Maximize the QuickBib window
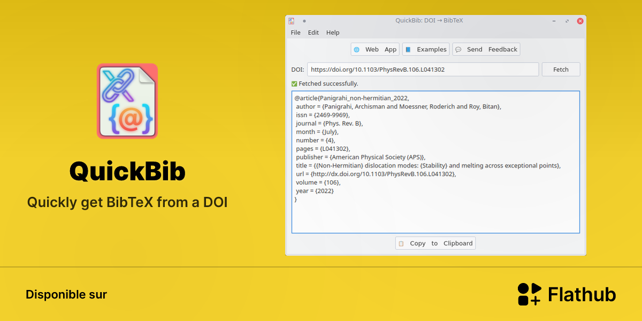Screen dimensions: 642x321 [x=567, y=21]
